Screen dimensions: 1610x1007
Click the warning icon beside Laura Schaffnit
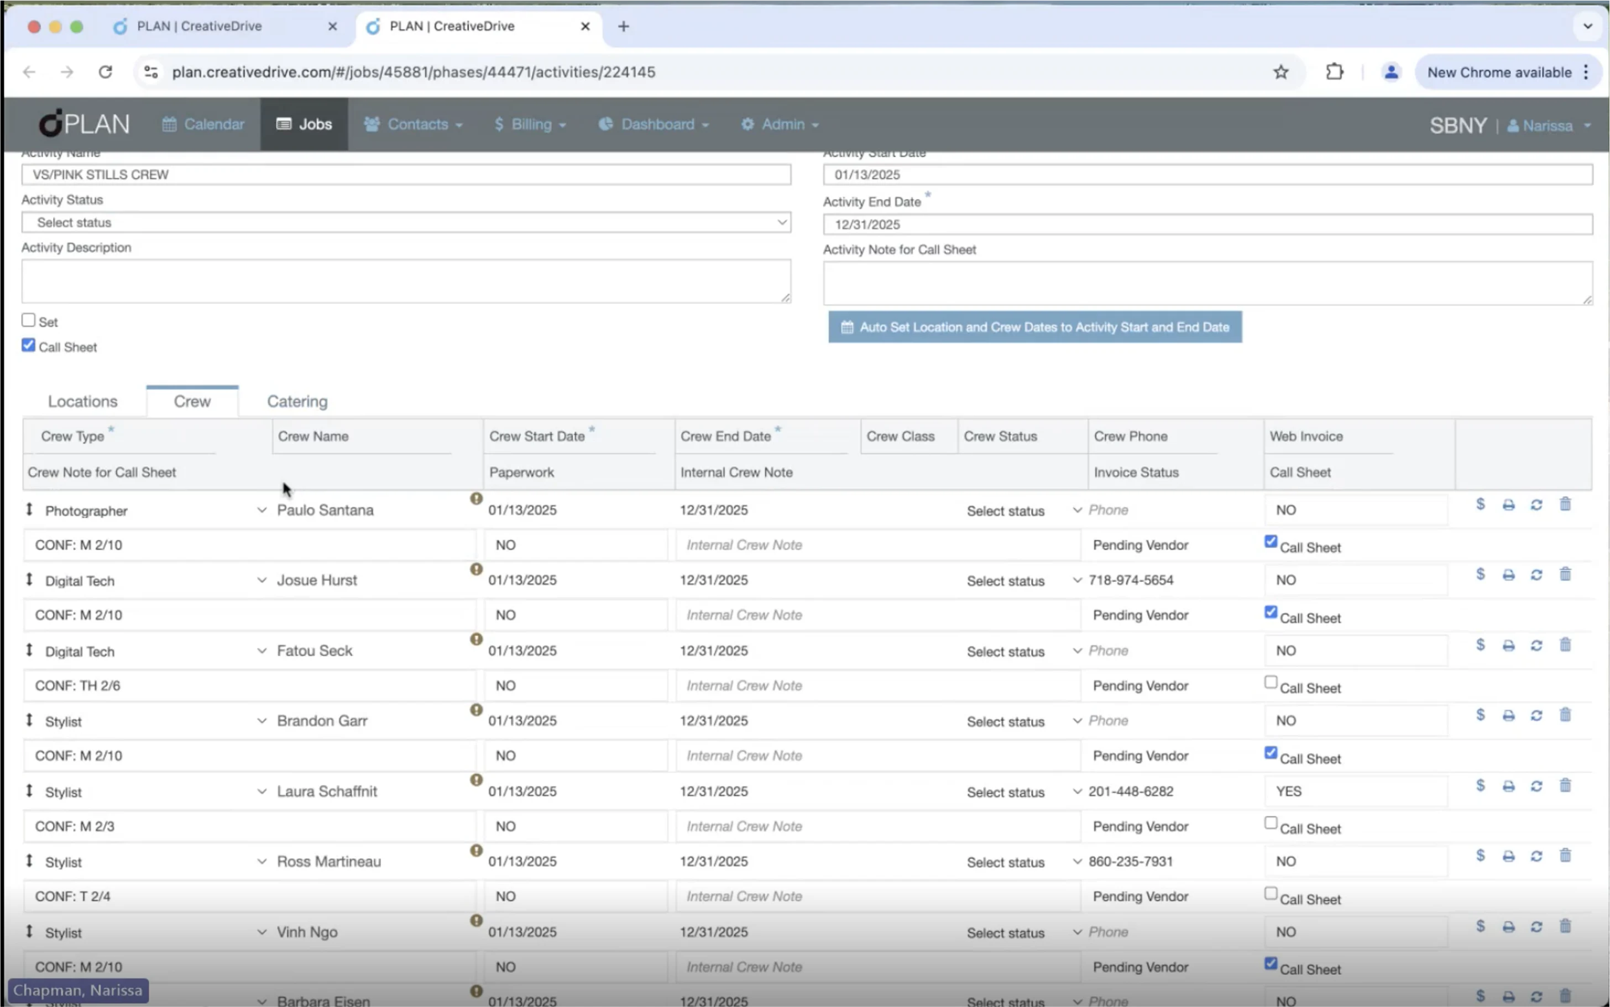[x=476, y=780]
